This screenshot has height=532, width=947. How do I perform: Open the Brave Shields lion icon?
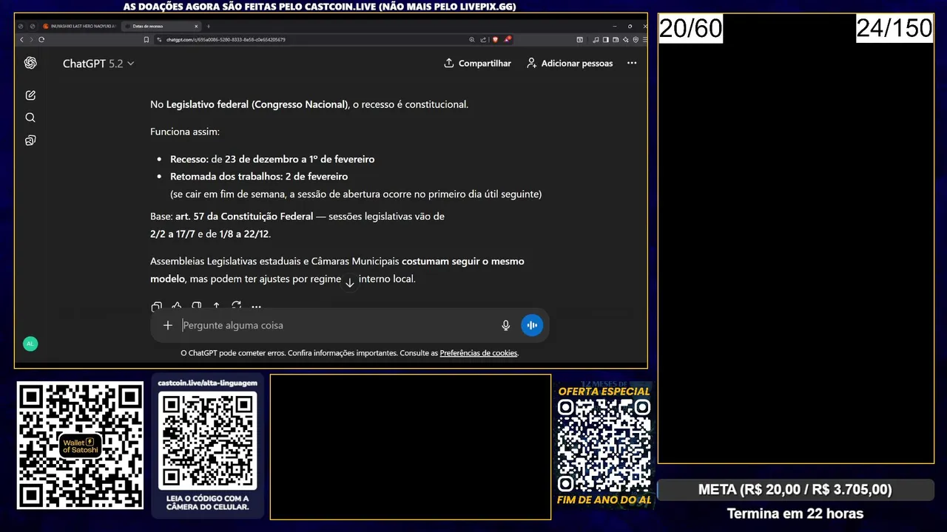495,39
